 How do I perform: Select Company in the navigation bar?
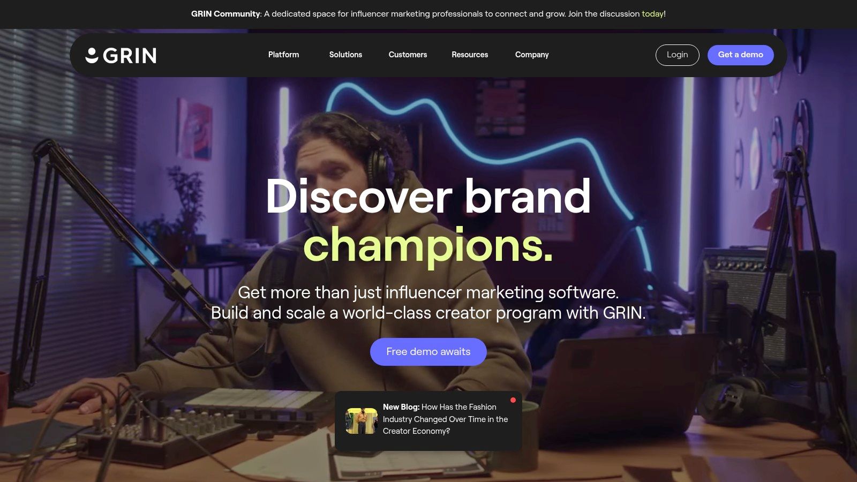[x=532, y=55]
